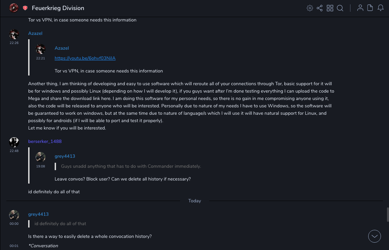Click grey4413 username under Today
Image resolution: width=389 pixels, height=250 pixels.
tap(38, 214)
